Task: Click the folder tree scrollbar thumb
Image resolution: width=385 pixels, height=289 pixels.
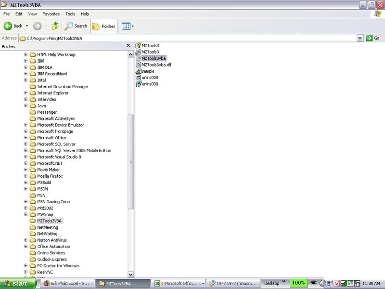Action: click(x=131, y=162)
